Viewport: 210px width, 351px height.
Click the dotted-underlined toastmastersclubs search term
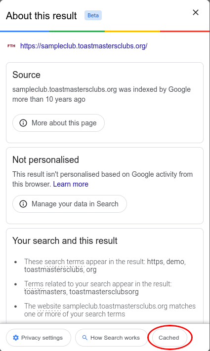click(x=54, y=270)
